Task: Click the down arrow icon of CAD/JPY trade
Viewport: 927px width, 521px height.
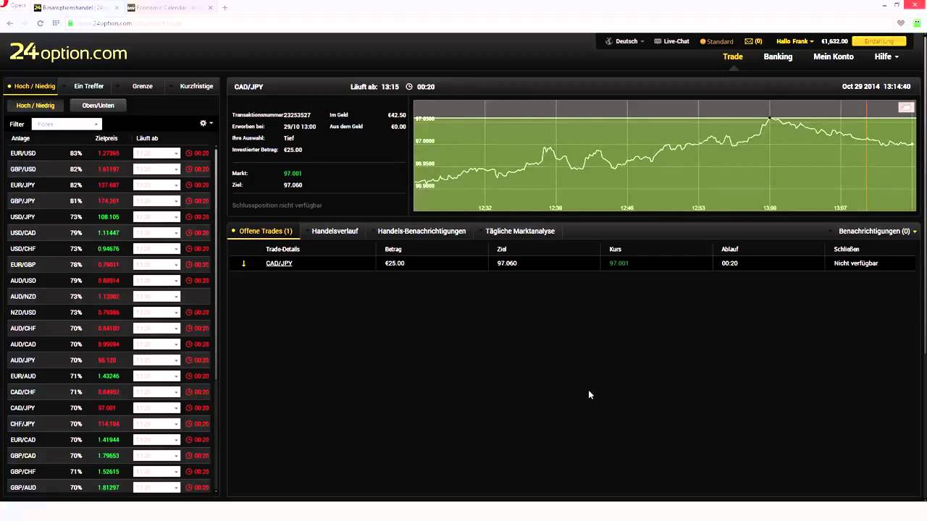Action: (243, 263)
